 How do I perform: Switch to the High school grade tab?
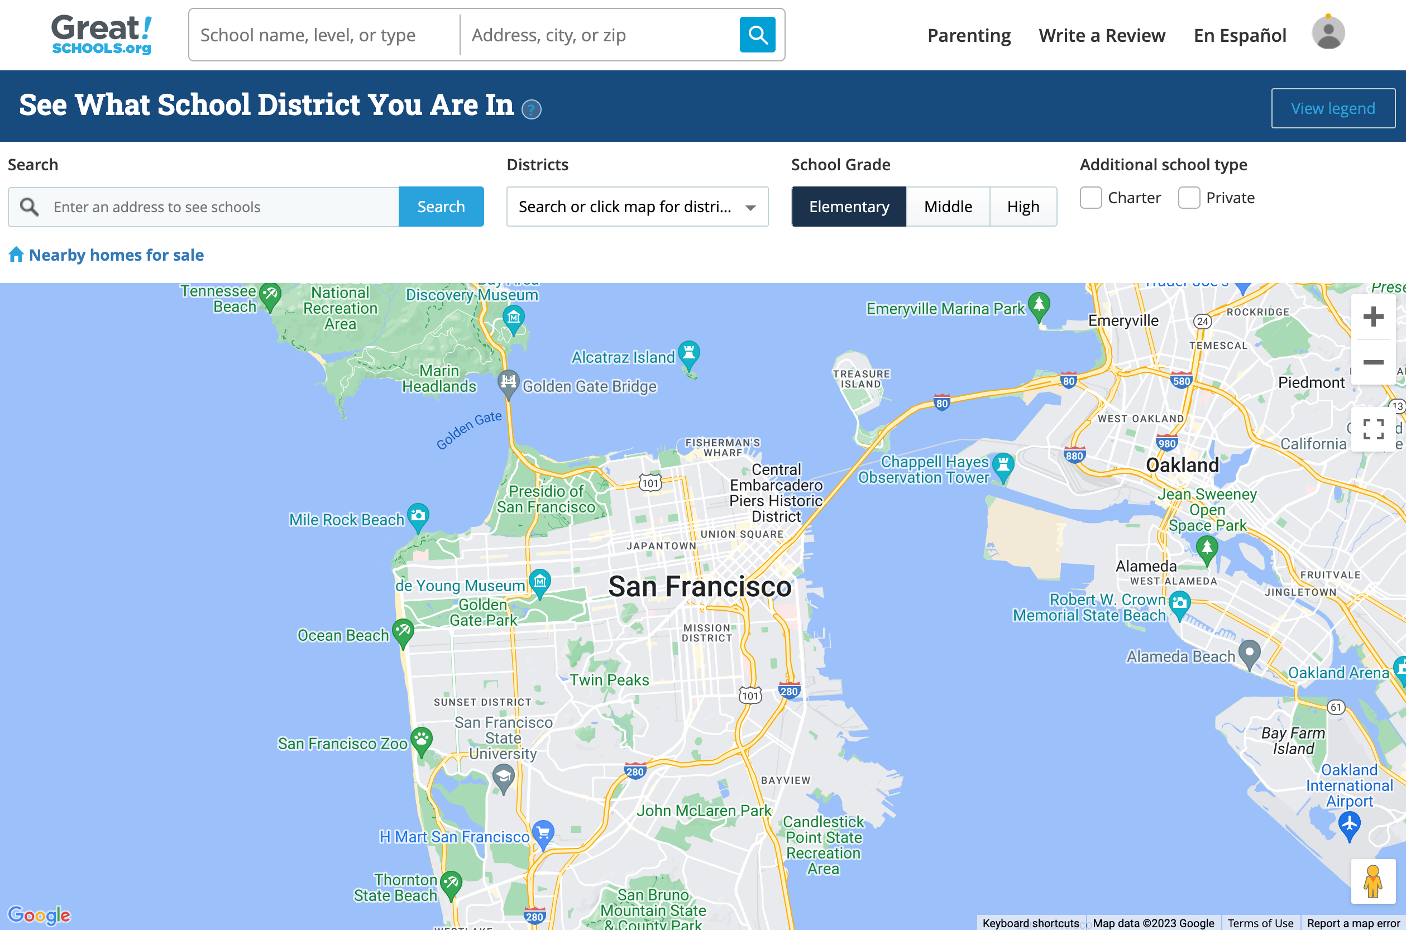coord(1023,207)
